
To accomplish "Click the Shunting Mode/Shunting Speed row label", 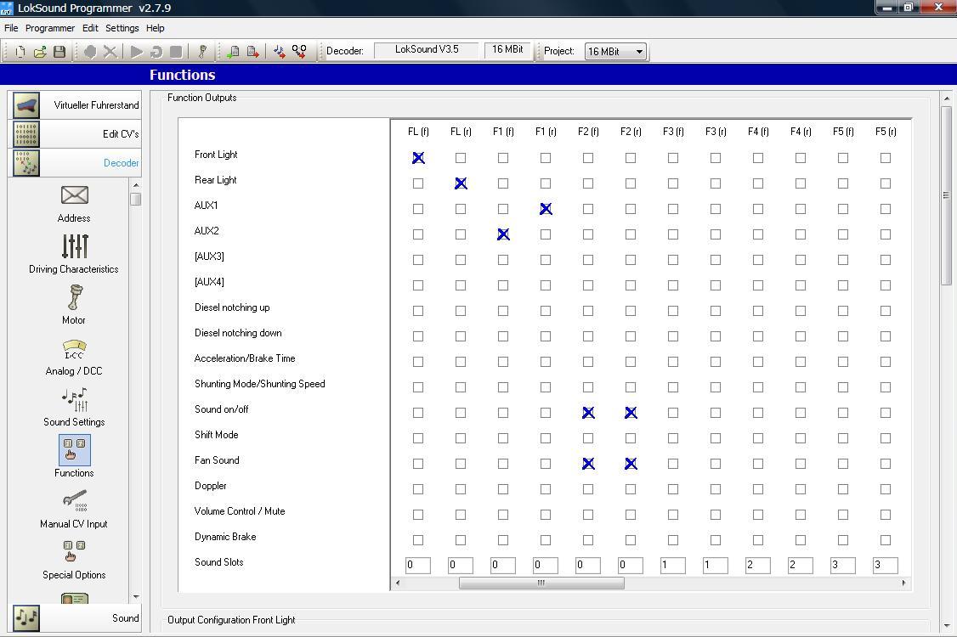I will [x=259, y=384].
